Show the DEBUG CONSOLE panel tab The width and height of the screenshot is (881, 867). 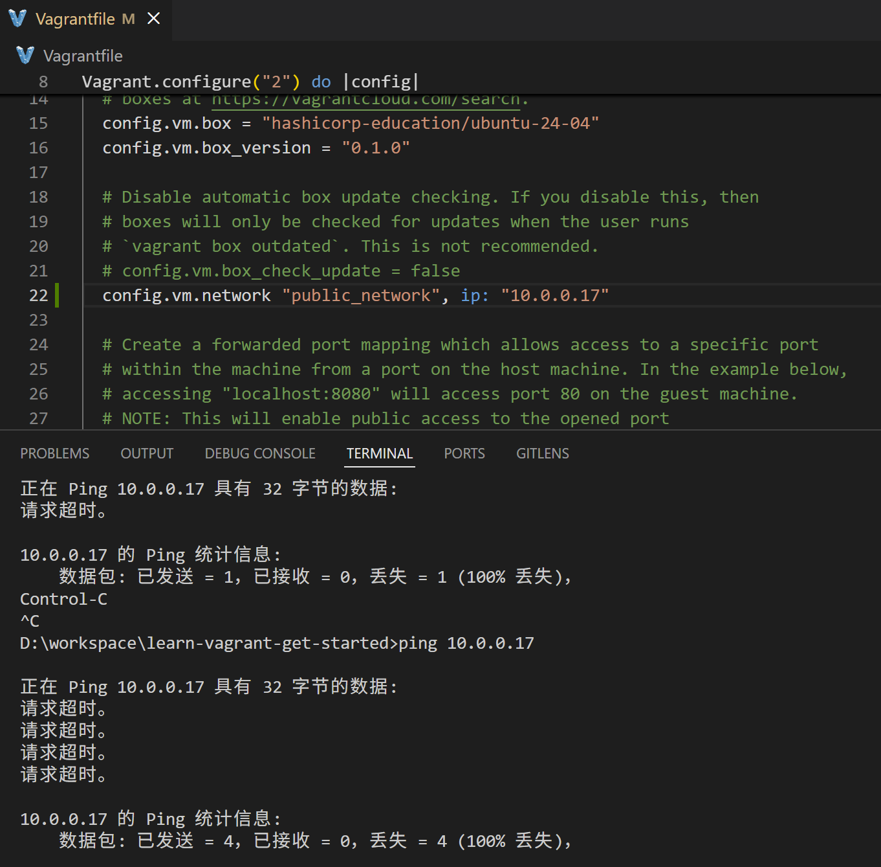tap(260, 453)
